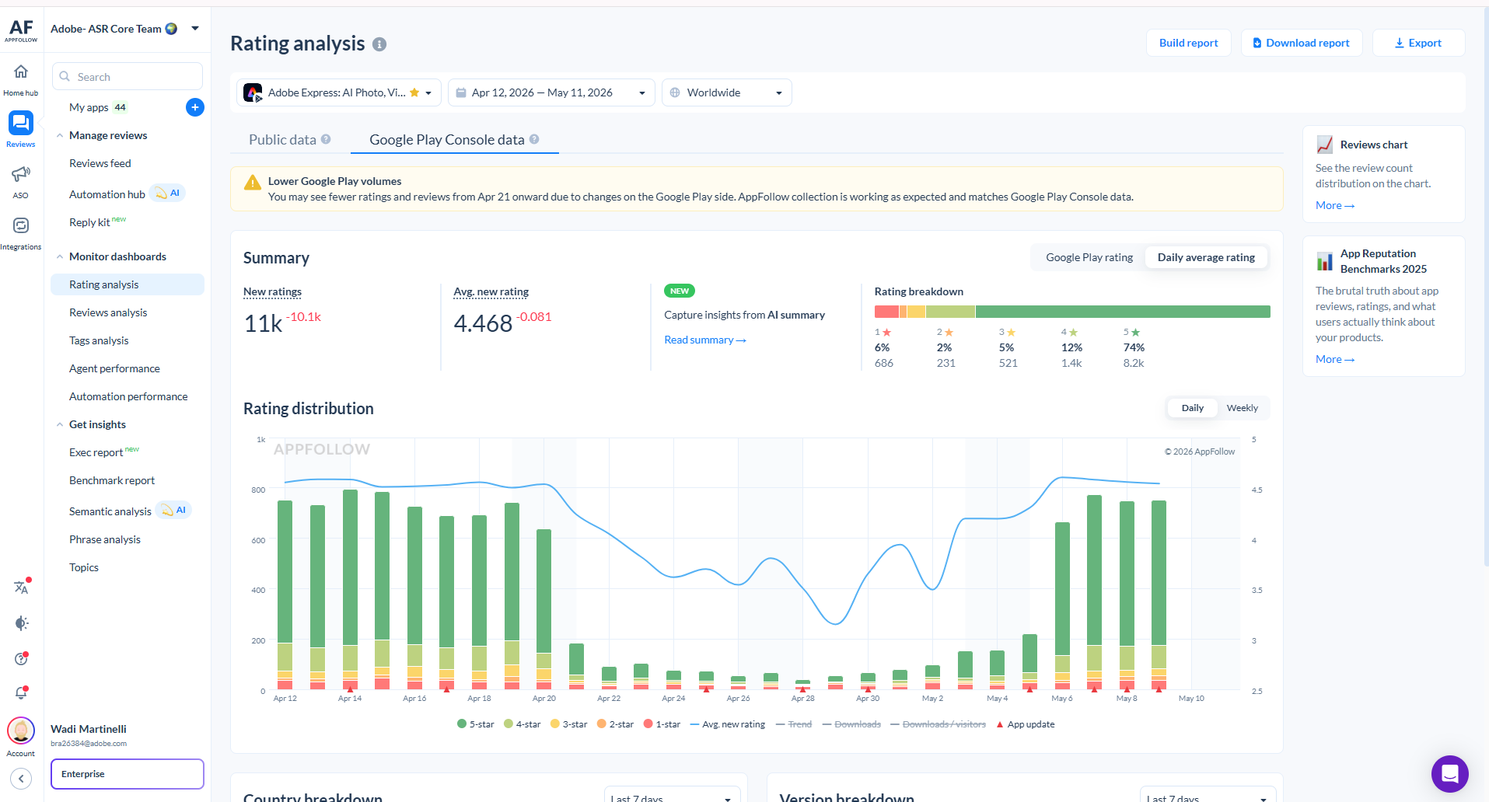Open Country breakdown Last 7 days dropdown
The height and width of the screenshot is (802, 1489).
click(672, 796)
